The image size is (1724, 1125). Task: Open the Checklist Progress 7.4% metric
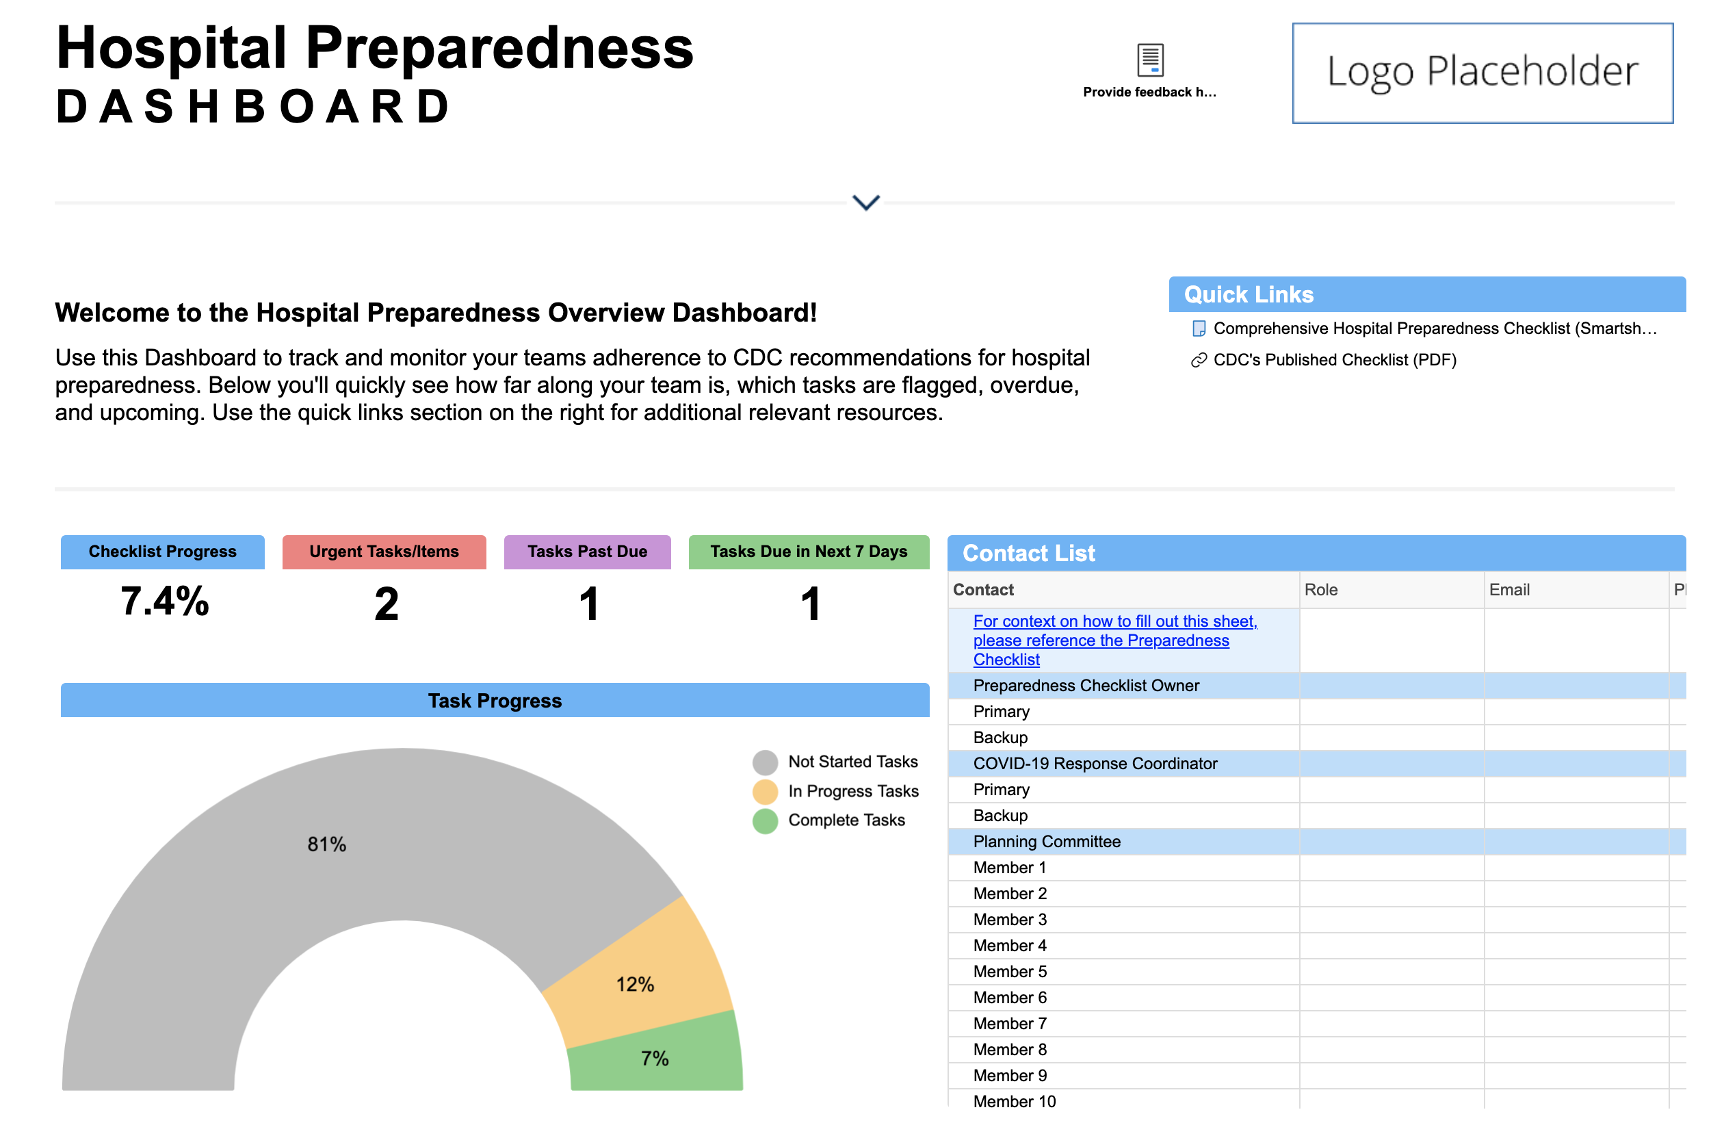point(164,602)
